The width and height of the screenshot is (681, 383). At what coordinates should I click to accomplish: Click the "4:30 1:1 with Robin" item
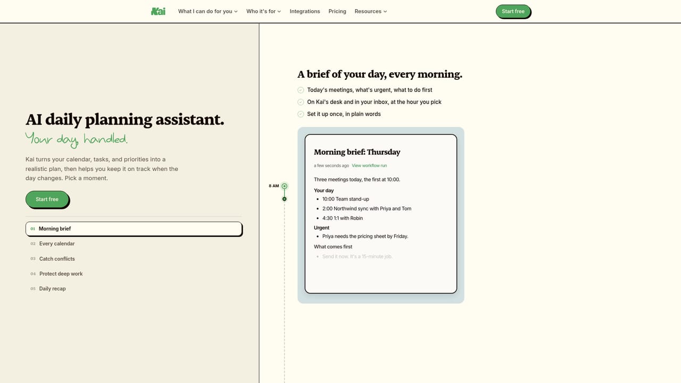(x=343, y=218)
